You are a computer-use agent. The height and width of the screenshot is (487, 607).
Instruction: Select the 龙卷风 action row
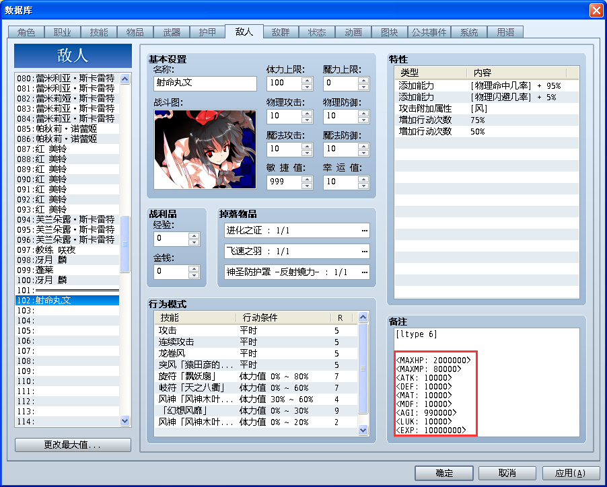click(256, 354)
